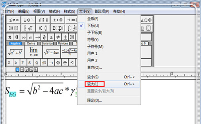Image resolution: width=201 pixels, height=124 pixels.
Task: Insert the lim x→∞ expression
Action: pyautogui.click(x=33, y=52)
